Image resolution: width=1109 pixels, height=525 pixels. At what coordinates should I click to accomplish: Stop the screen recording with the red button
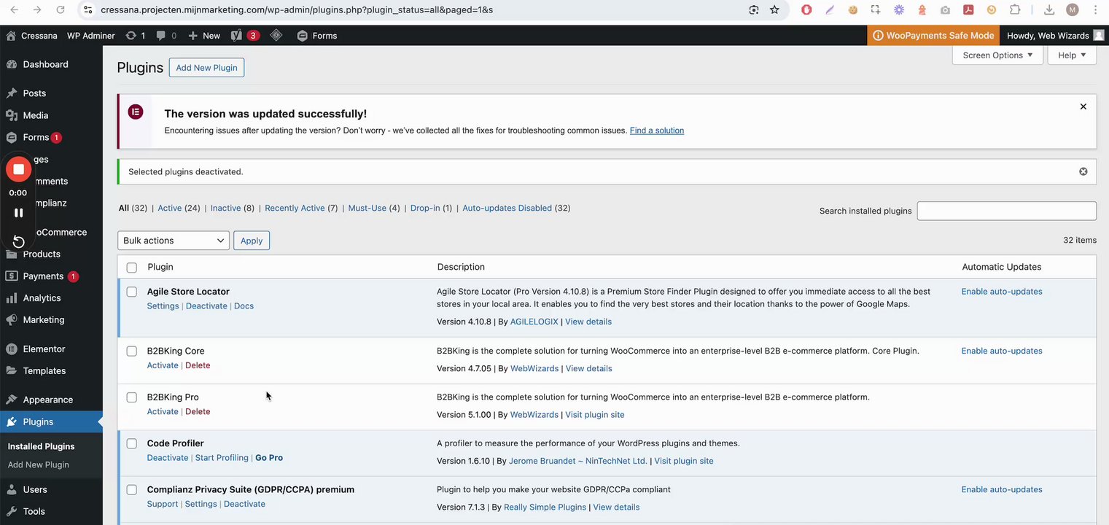(18, 169)
